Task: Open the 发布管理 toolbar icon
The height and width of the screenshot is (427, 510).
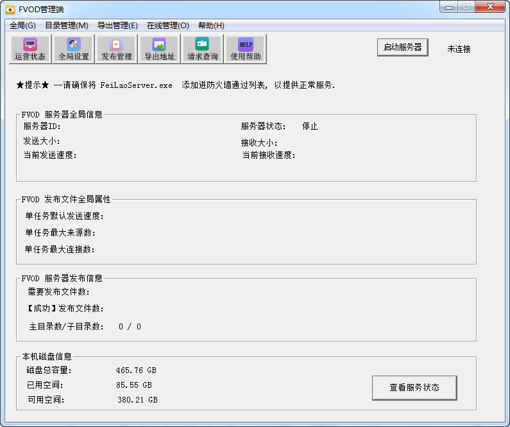Action: (x=117, y=49)
